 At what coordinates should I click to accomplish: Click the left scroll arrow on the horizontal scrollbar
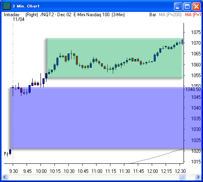click(5, 177)
